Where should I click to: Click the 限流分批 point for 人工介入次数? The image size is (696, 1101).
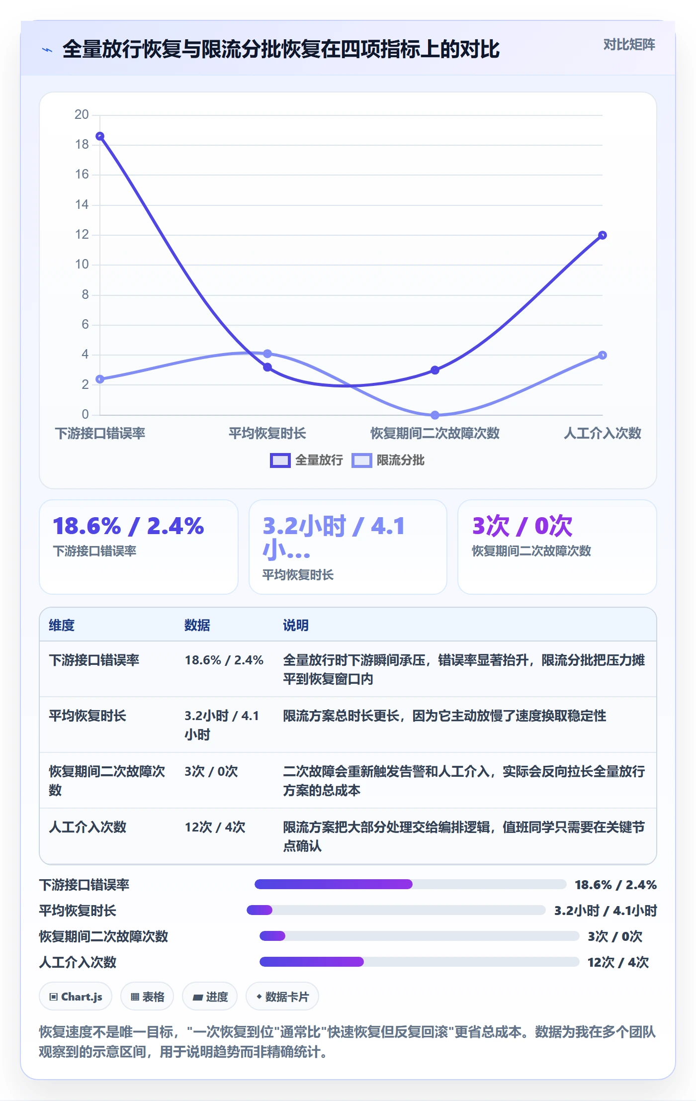pyautogui.click(x=603, y=355)
